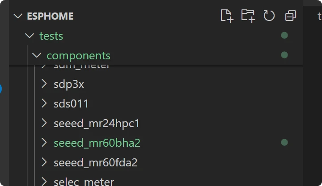Expand the seeed_mr60fda2 chevron
Image resolution: width=322 pixels, height=186 pixels.
44,162
